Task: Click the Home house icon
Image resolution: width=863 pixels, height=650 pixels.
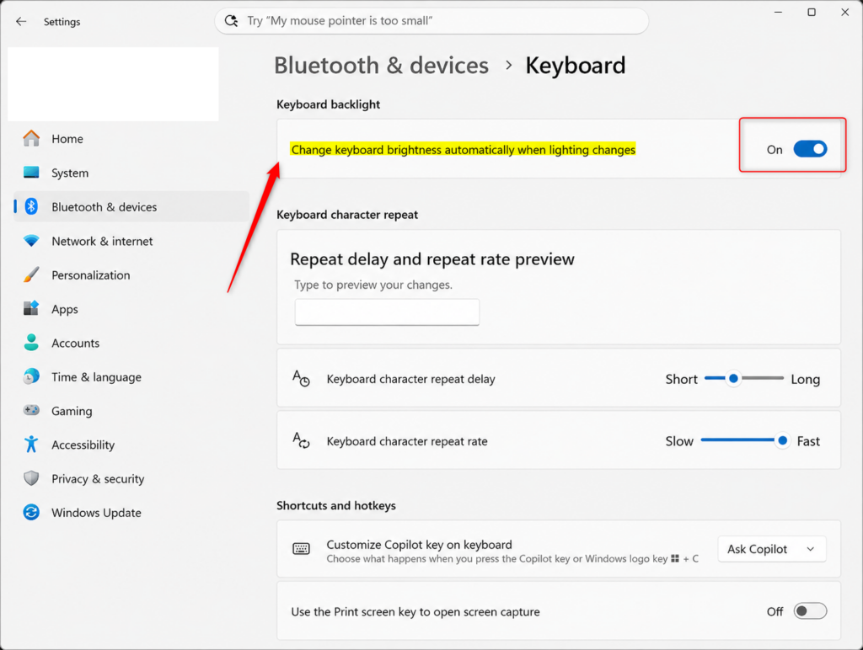Action: tap(31, 139)
